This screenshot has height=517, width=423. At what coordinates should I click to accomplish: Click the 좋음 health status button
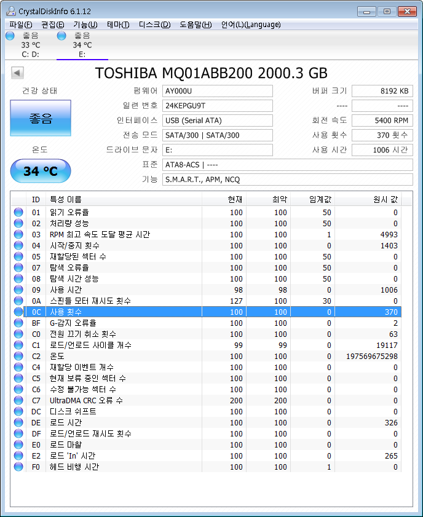41,118
